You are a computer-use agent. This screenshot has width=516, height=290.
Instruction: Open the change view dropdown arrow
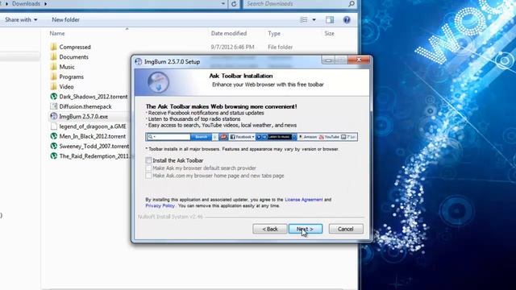[x=314, y=20]
